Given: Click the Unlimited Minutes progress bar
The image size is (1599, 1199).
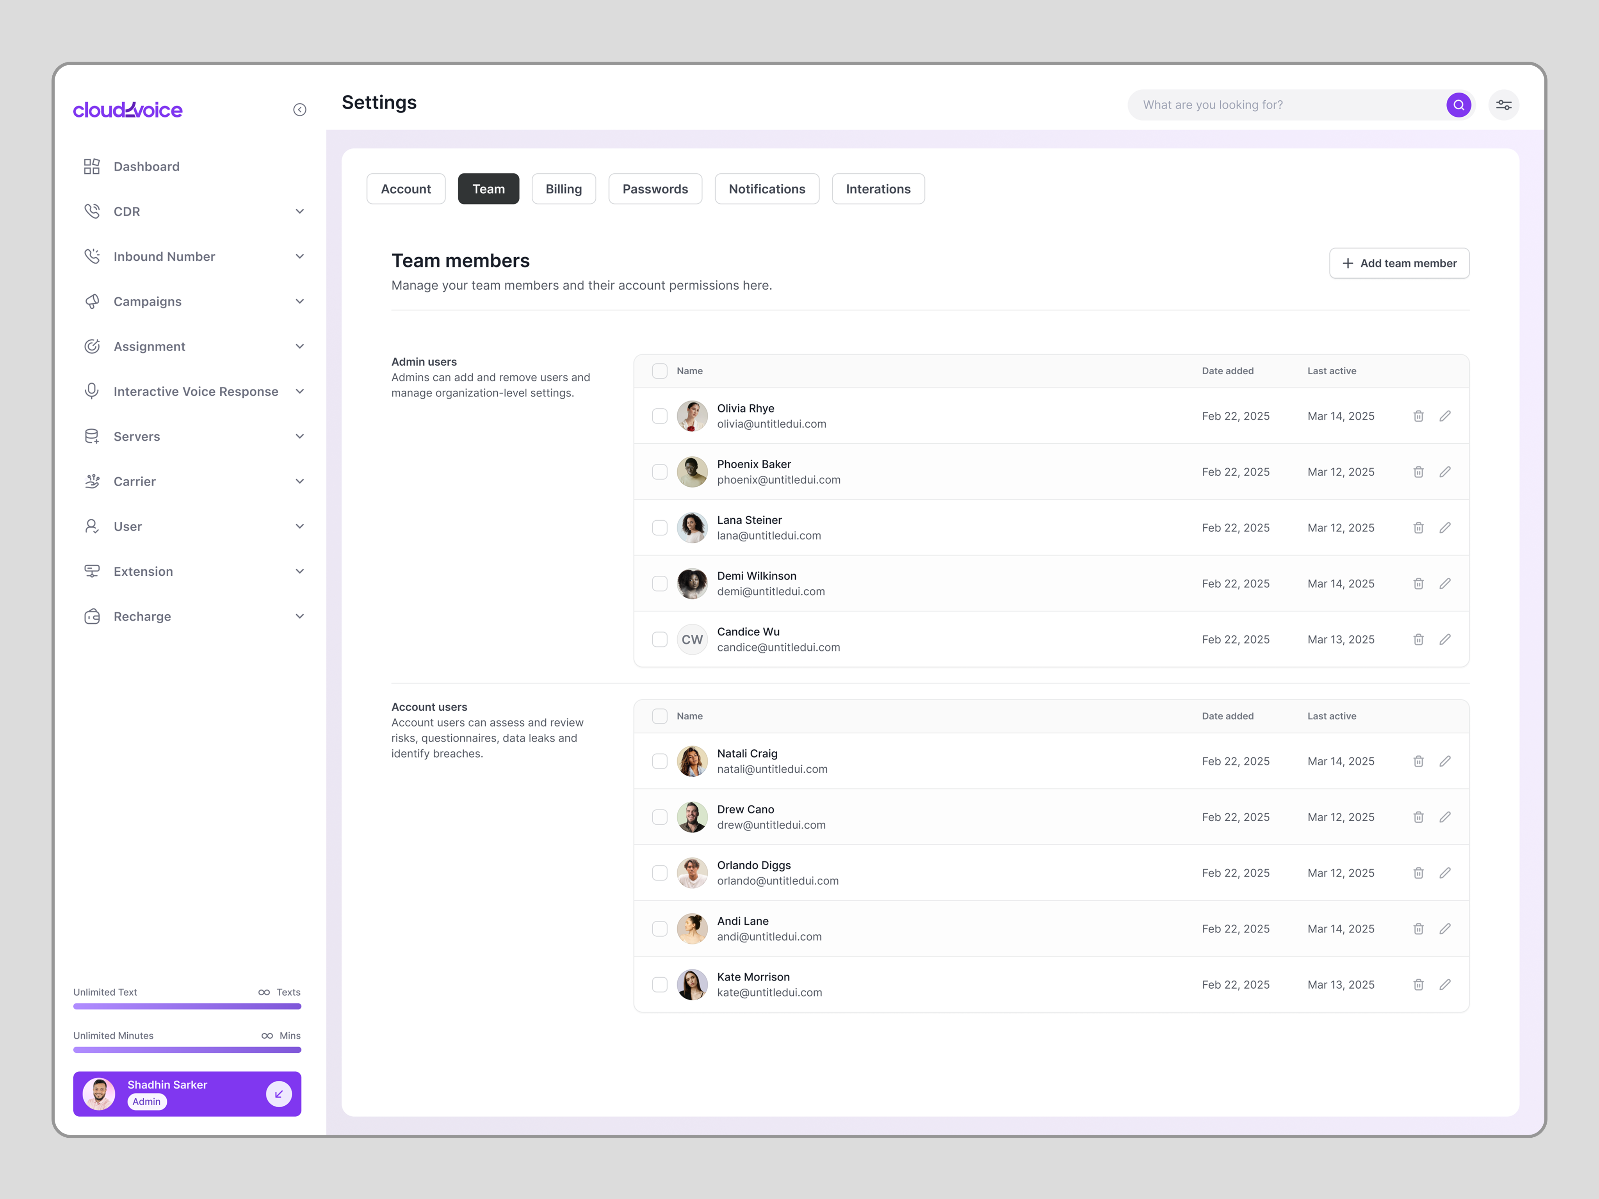Looking at the screenshot, I should 187,1050.
